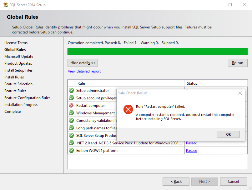This screenshot has width=252, height=190.
Task: Minimize the SQL Server 2014 Setup window
Action: [x=216, y=5]
